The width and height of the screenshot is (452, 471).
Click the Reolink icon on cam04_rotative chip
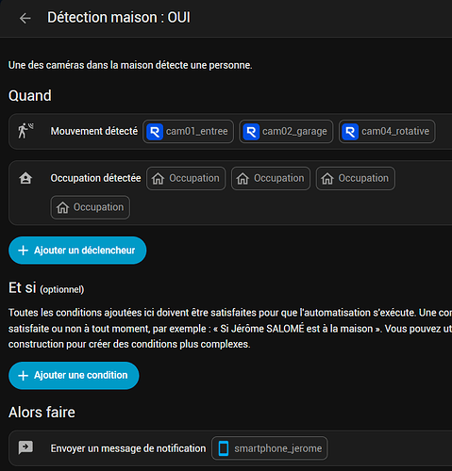click(x=350, y=131)
